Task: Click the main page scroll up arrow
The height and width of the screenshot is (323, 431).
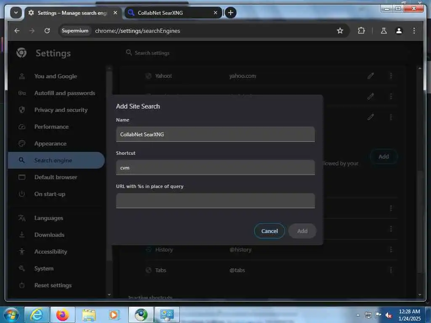Action: point(420,68)
